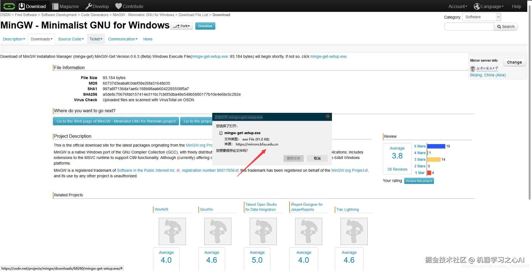
Task: Click the 5 Stars rating link
Action: coord(420,146)
